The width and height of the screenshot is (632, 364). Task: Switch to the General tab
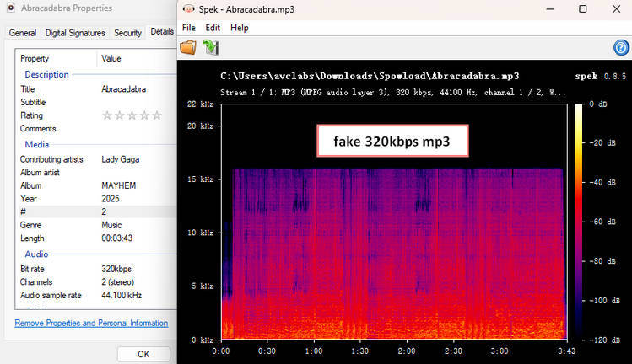coord(23,33)
